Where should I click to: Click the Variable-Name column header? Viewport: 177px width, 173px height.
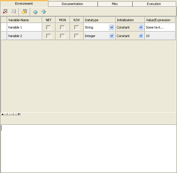tap(24, 20)
